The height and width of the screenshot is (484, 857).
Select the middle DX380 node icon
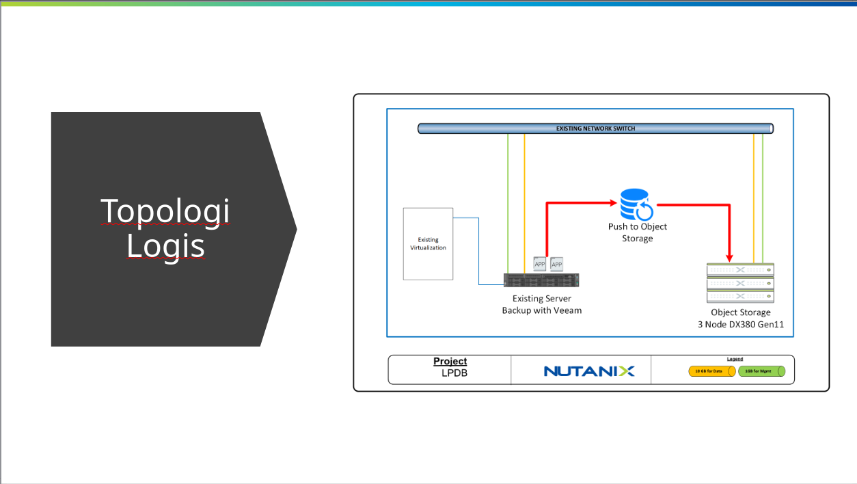pos(740,283)
